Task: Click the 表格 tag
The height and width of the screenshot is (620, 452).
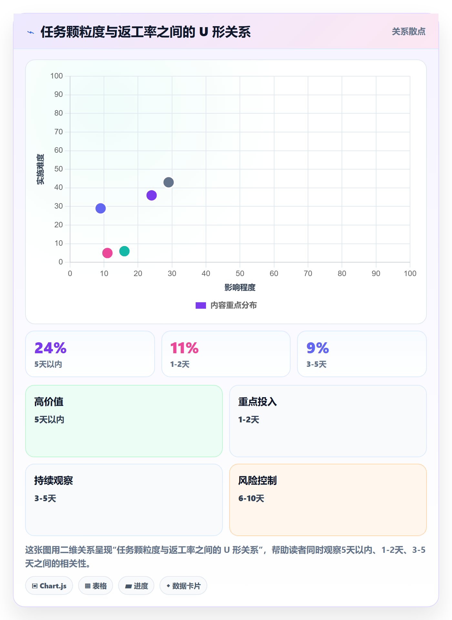Action: (96, 586)
